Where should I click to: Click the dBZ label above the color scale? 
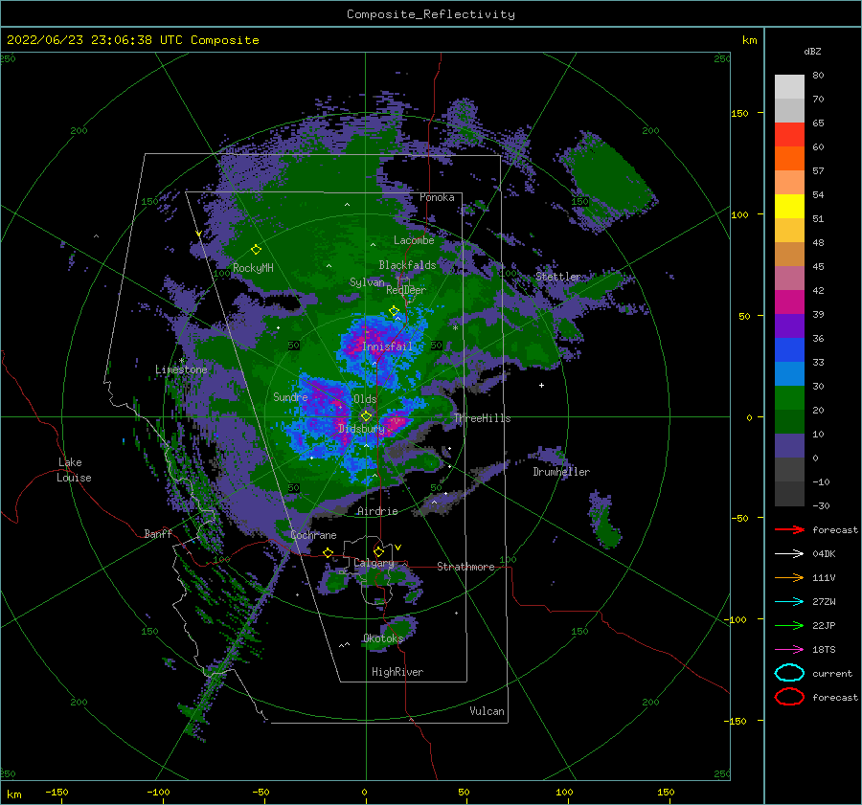click(812, 52)
